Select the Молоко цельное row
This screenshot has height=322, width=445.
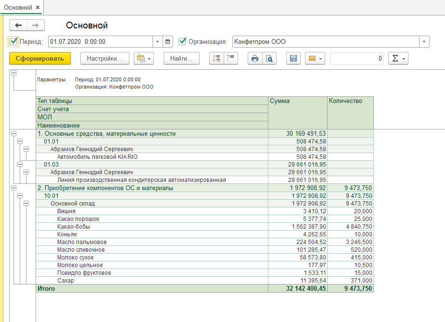[204, 265]
